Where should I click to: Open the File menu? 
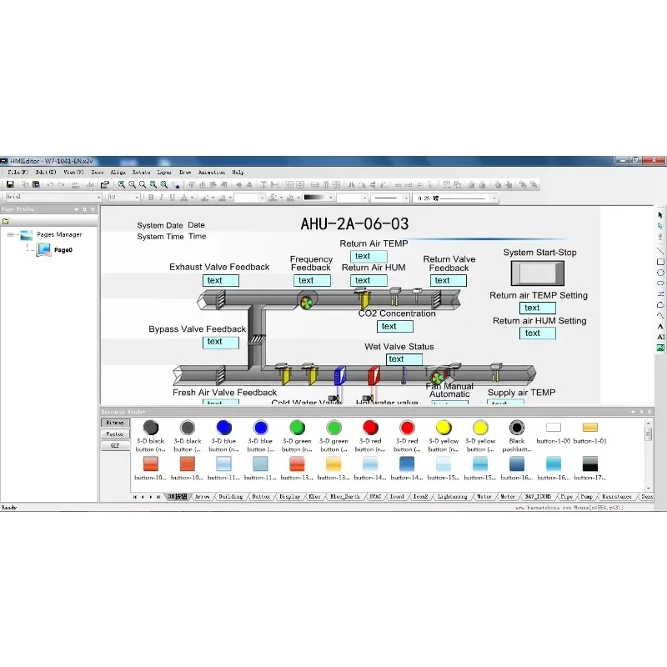coord(18,173)
